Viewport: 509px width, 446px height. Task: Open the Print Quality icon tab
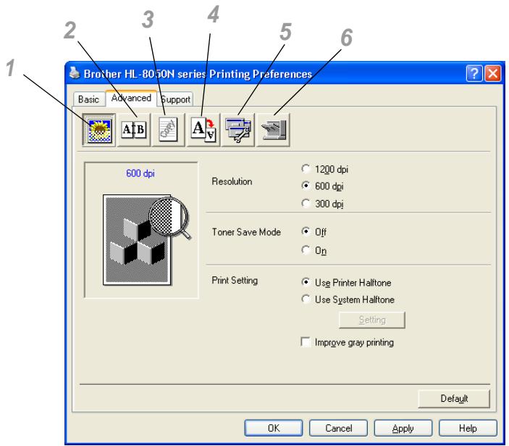click(x=98, y=130)
